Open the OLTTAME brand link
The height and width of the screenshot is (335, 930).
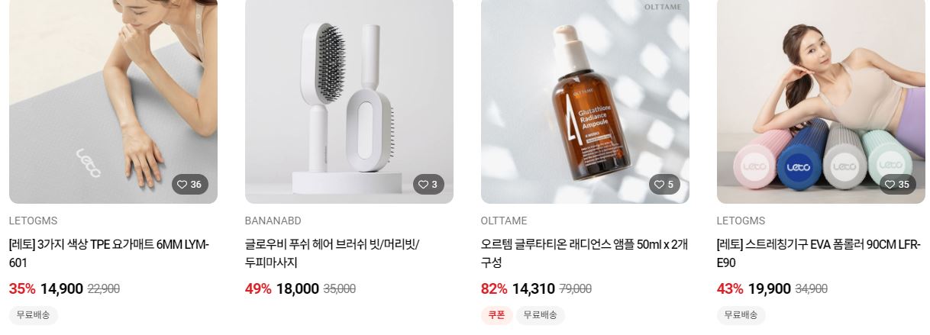504,221
